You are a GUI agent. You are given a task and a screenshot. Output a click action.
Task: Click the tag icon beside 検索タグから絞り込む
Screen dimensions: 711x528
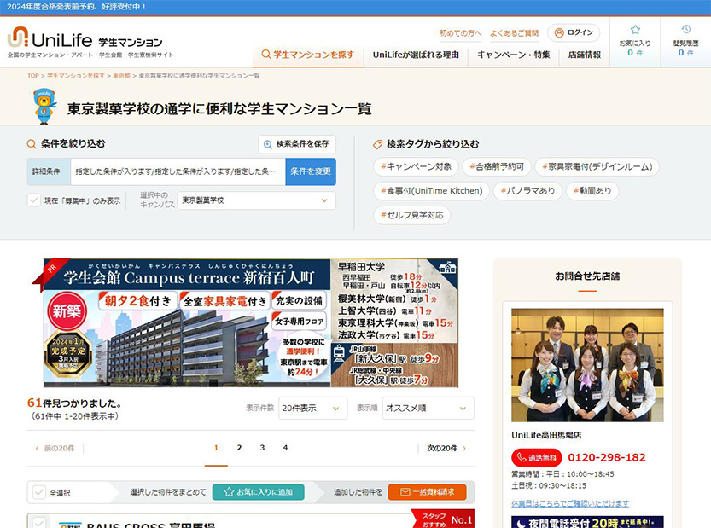tap(377, 144)
